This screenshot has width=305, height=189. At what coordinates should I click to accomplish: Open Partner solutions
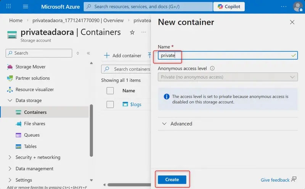(32, 78)
